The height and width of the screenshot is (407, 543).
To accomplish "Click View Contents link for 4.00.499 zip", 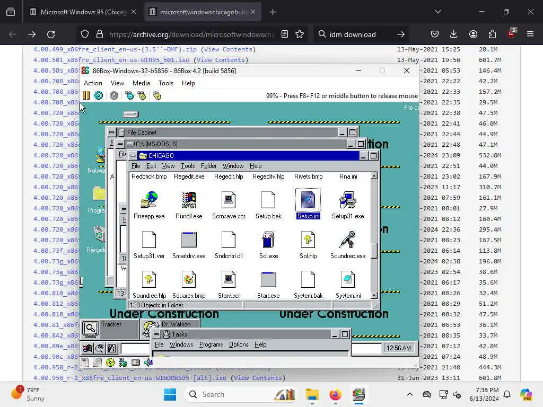I will tap(229, 49).
